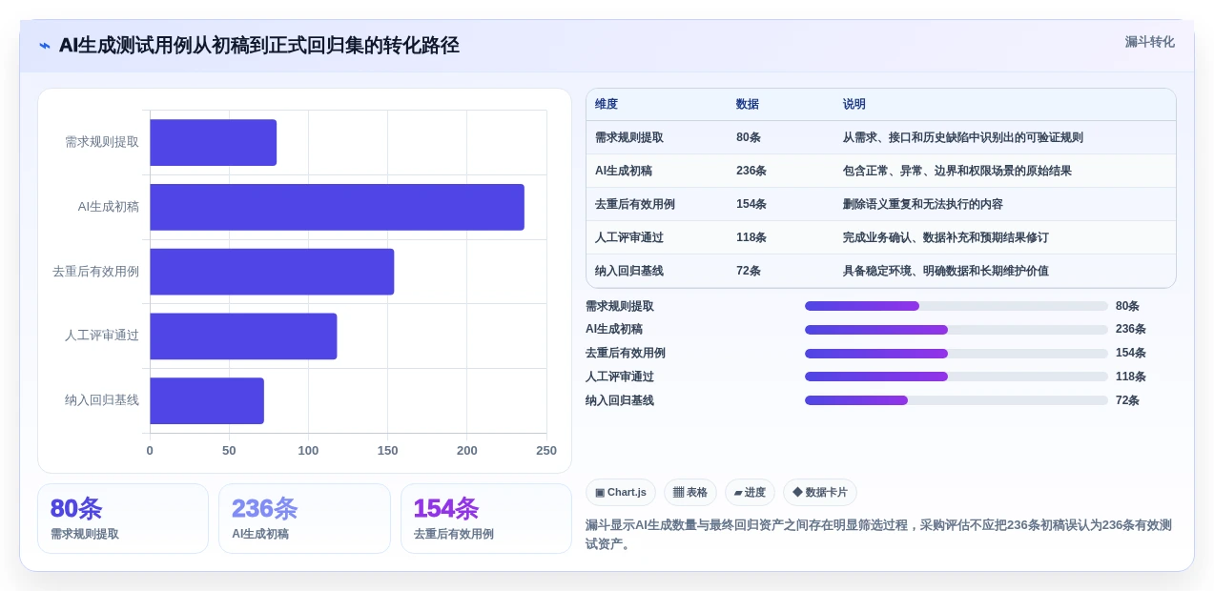This screenshot has width=1214, height=591.
Task: Open the 80条 需求规则提取 stat card
Action: click(x=123, y=519)
